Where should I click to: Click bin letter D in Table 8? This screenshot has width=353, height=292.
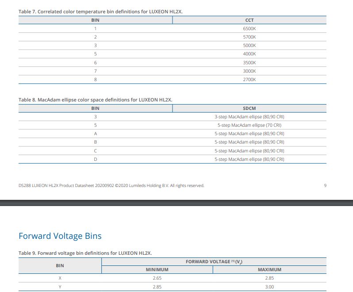[x=95, y=159]
